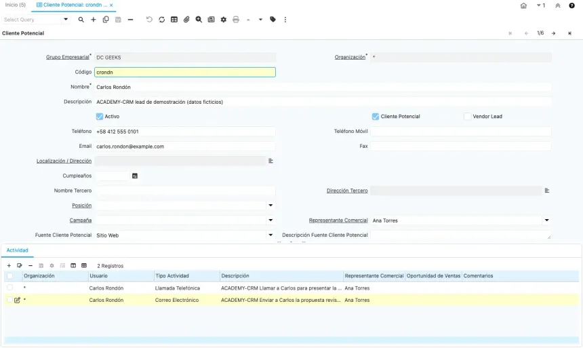This screenshot has width=583, height=348.
Task: Click the printer icon
Action: coord(236,20)
